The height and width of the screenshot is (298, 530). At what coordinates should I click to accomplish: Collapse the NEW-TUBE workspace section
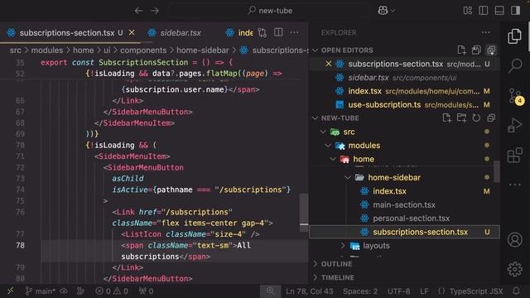[x=340, y=118]
